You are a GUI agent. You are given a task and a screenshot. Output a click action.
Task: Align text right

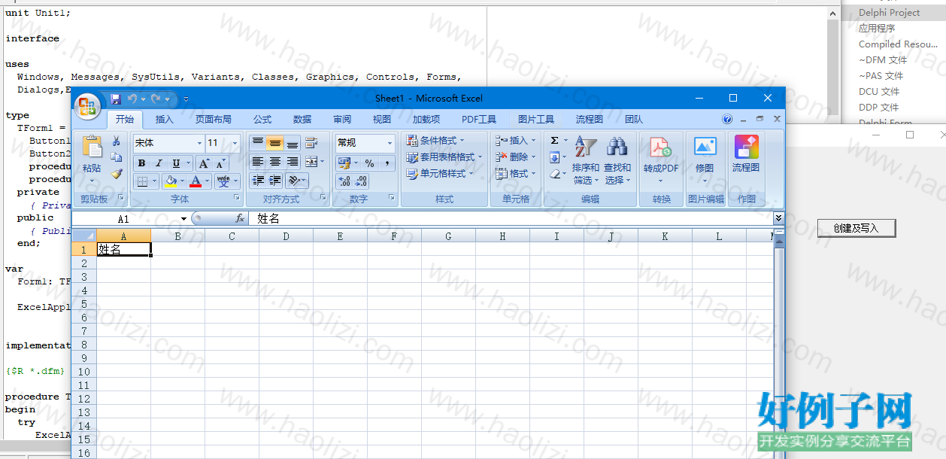click(293, 162)
